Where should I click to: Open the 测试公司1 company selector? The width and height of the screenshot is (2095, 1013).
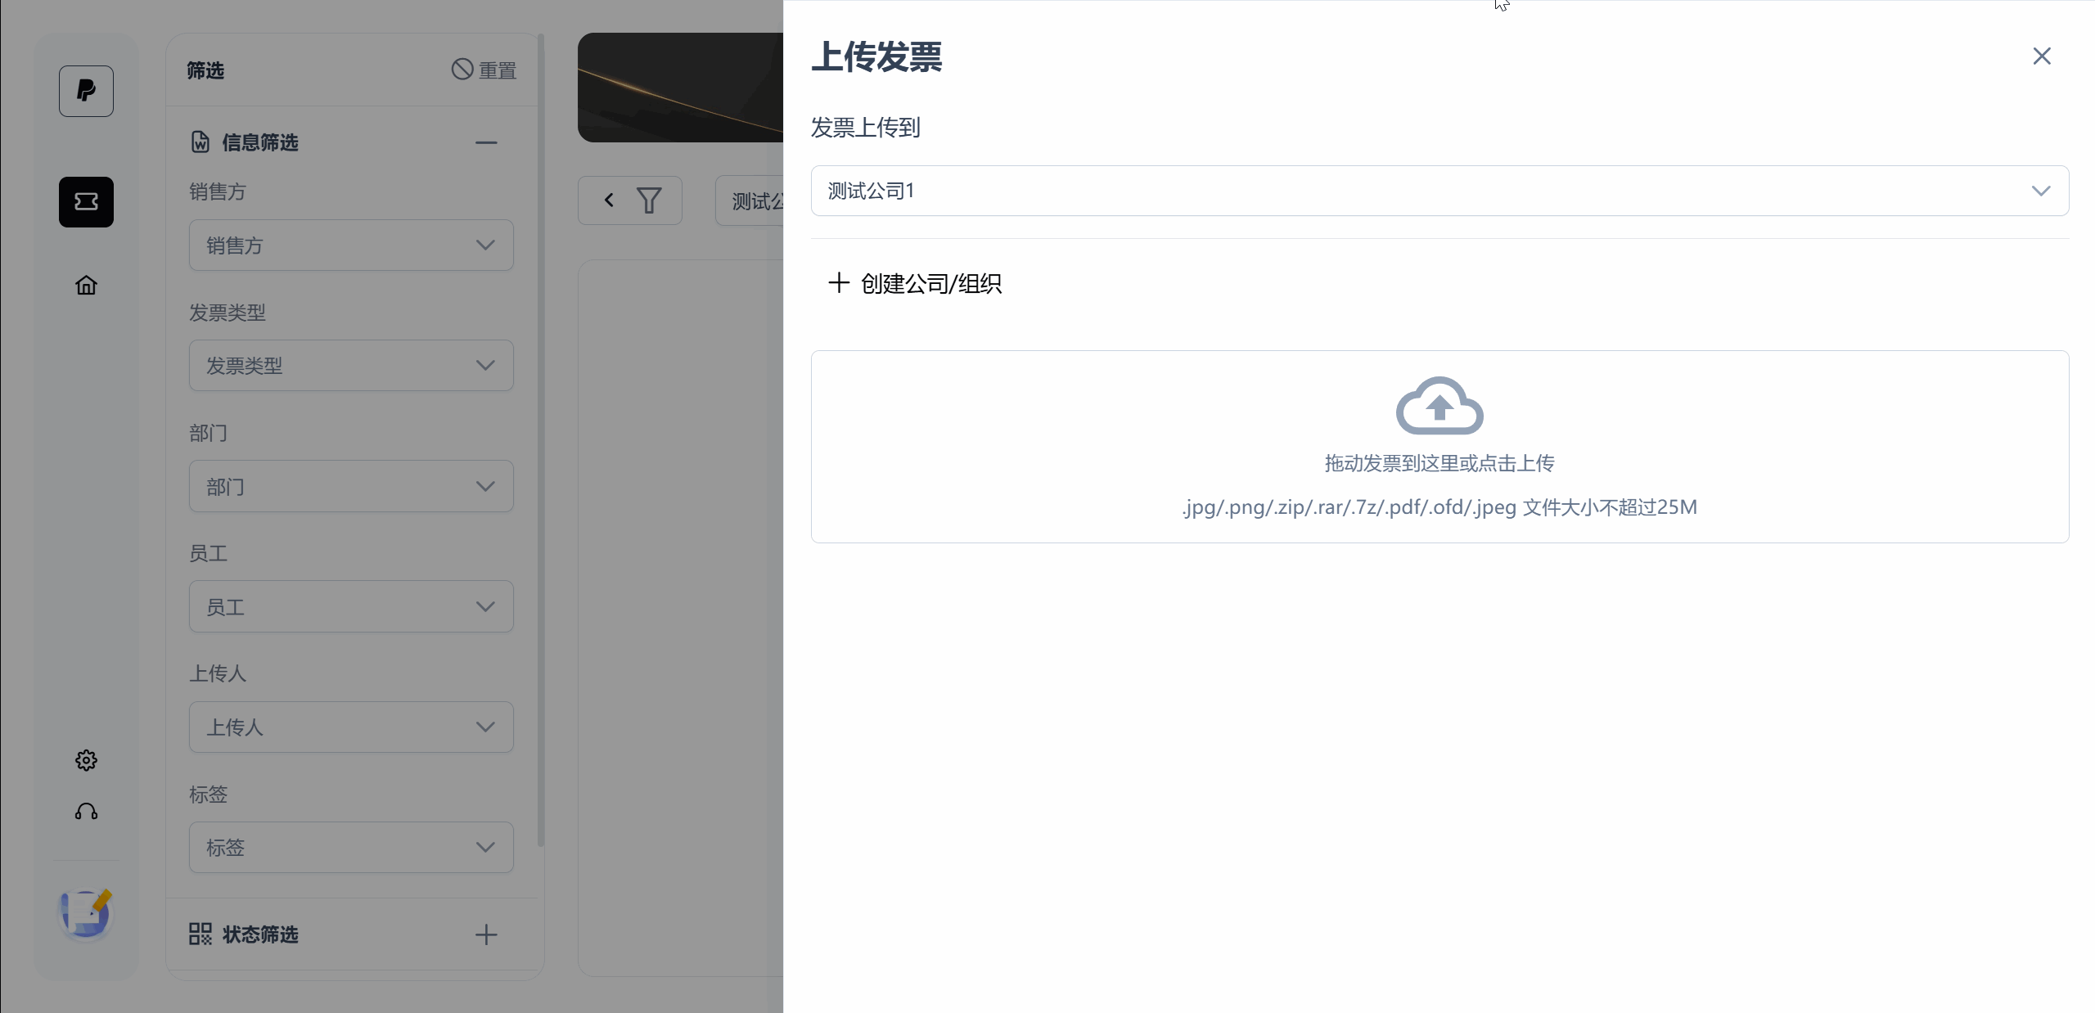click(x=1439, y=191)
